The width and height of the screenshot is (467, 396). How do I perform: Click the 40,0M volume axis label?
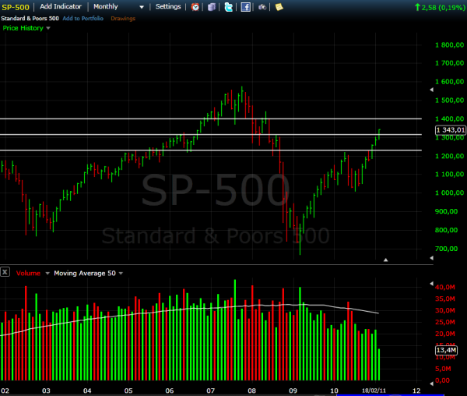click(x=445, y=287)
